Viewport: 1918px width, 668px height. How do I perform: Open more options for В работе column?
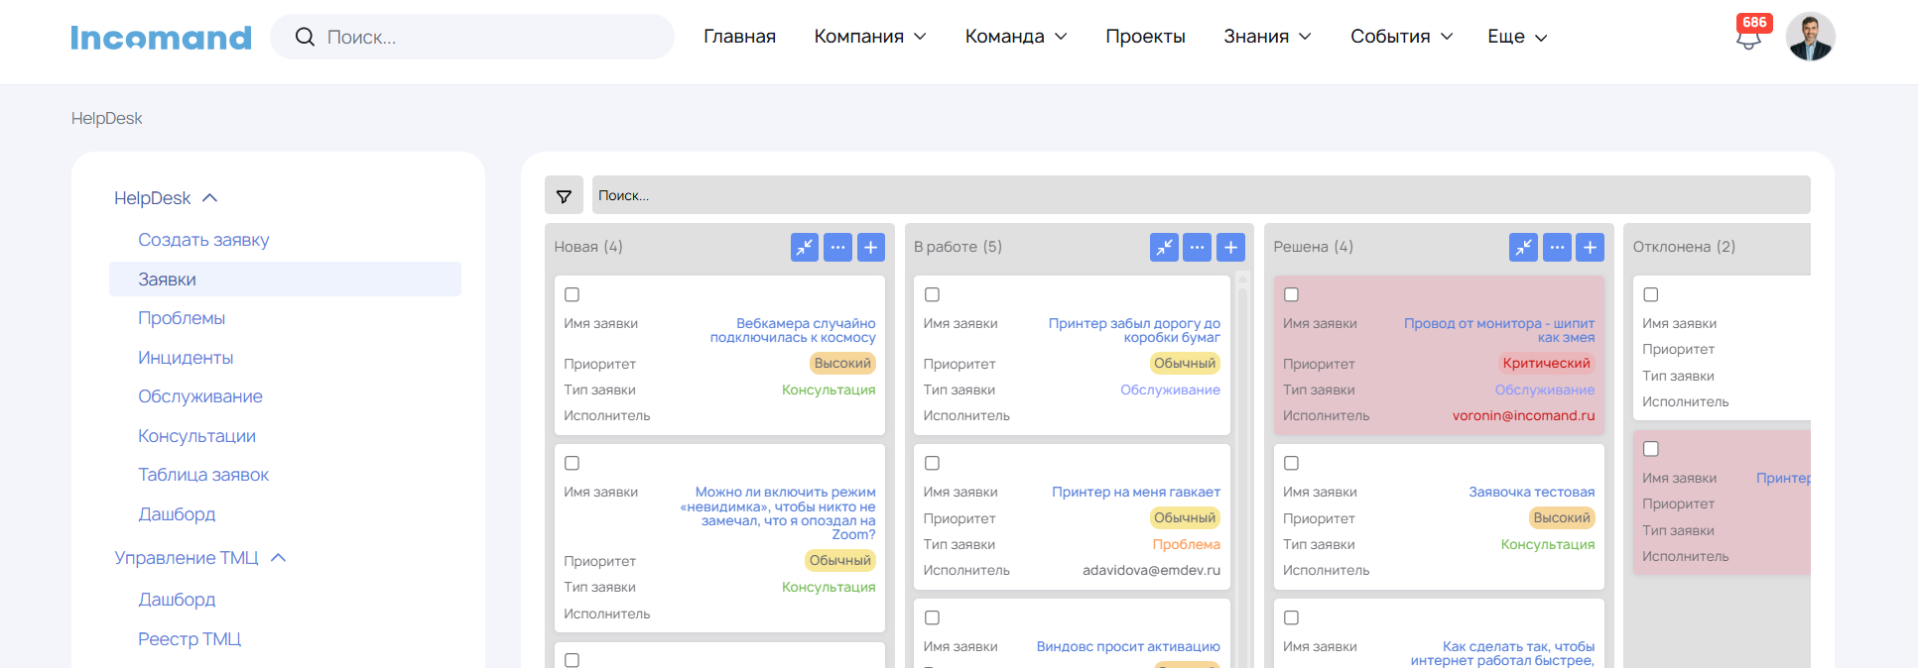coord(1198,247)
